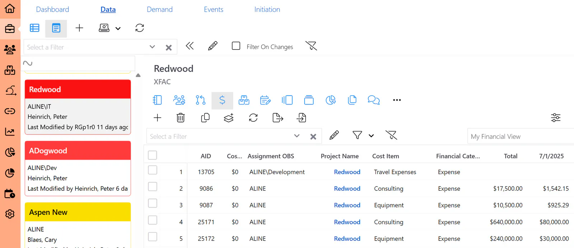
Task: Open the calendar clock sidebar icon
Action: coord(10,194)
